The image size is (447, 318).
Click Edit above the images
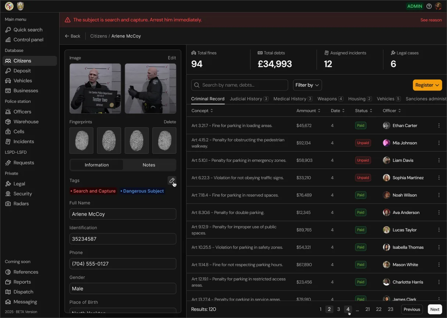(x=172, y=58)
